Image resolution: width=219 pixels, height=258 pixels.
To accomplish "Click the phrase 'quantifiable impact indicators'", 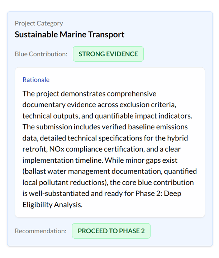I will 143,116.
